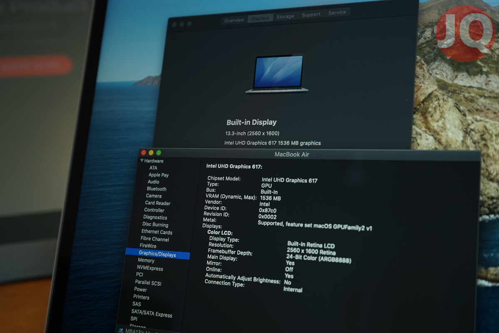
Task: Go to the Support tab in About This Mac
Action: point(311,15)
